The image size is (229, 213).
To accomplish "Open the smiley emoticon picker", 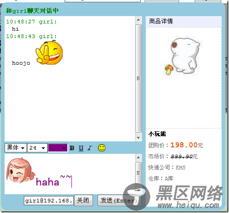I will [x=102, y=148].
